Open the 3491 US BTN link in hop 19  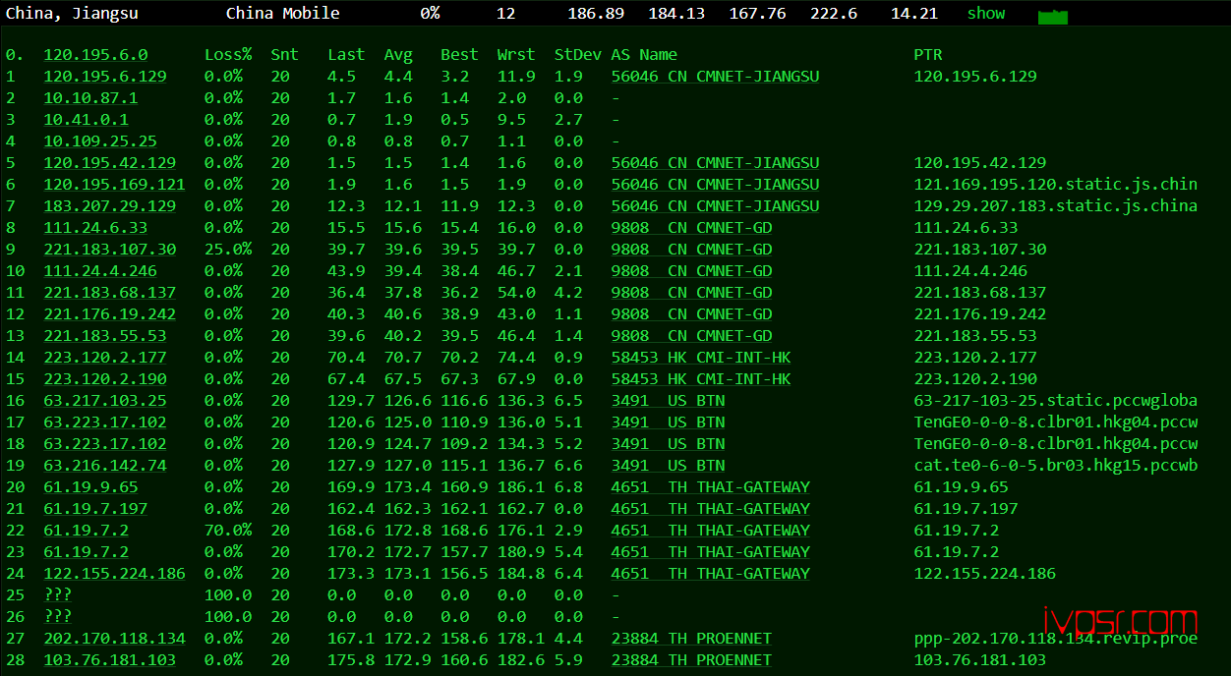[668, 466]
